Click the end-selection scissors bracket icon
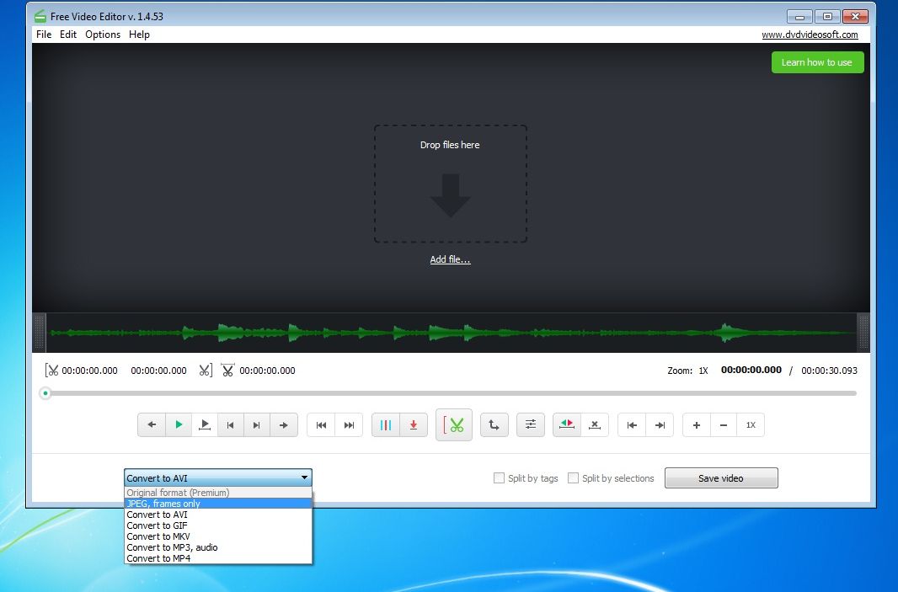This screenshot has height=592, width=898. click(x=206, y=371)
